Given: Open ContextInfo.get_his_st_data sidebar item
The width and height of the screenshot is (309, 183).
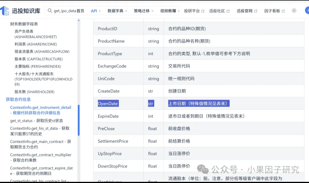Looking at the screenshot, I should pos(40,131).
